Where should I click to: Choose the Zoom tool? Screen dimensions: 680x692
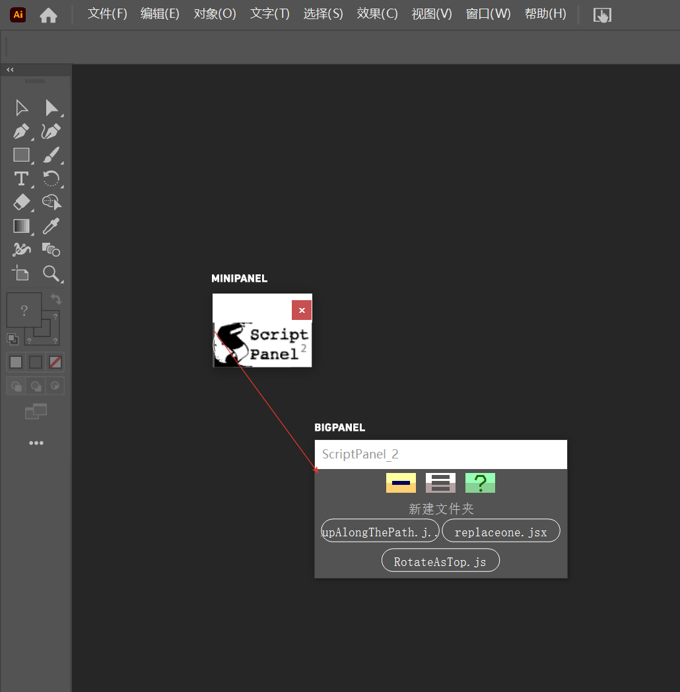pyautogui.click(x=51, y=273)
